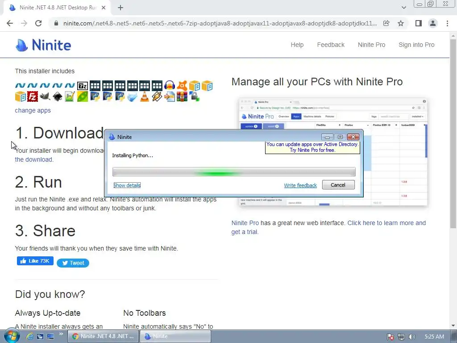The height and width of the screenshot is (343, 457).
Task: Go to Ninite Pro in the header
Action: point(372,45)
